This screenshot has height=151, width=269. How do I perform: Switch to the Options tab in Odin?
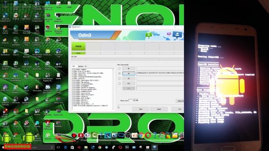[80, 66]
